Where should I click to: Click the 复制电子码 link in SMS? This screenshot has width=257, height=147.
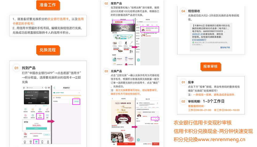coord(225,48)
